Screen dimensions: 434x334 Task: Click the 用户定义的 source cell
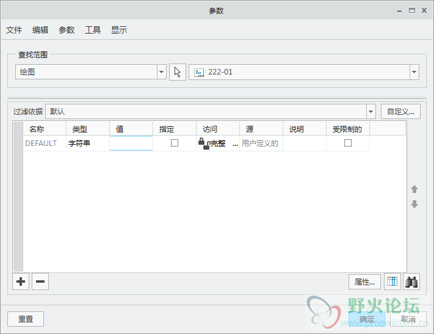pyautogui.click(x=261, y=143)
